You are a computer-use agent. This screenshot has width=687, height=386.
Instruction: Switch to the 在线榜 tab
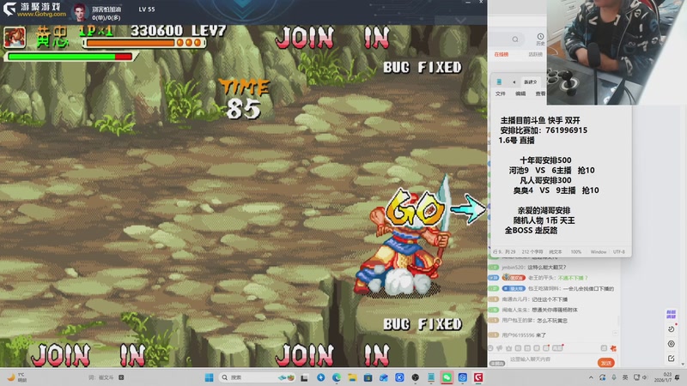pos(502,55)
